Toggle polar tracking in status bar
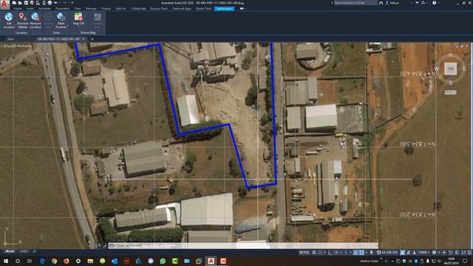This screenshot has width=473, height=266. (336, 253)
